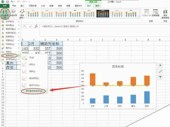Click the green plus Chart Elements button

point(160,65)
